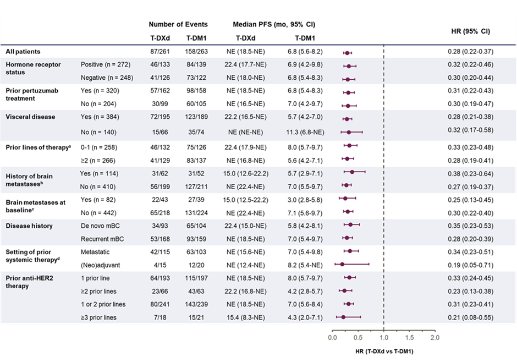The width and height of the screenshot is (517, 362).
Task: Select 'Setting of prior systemic therapy' label
Action: pos(32,255)
